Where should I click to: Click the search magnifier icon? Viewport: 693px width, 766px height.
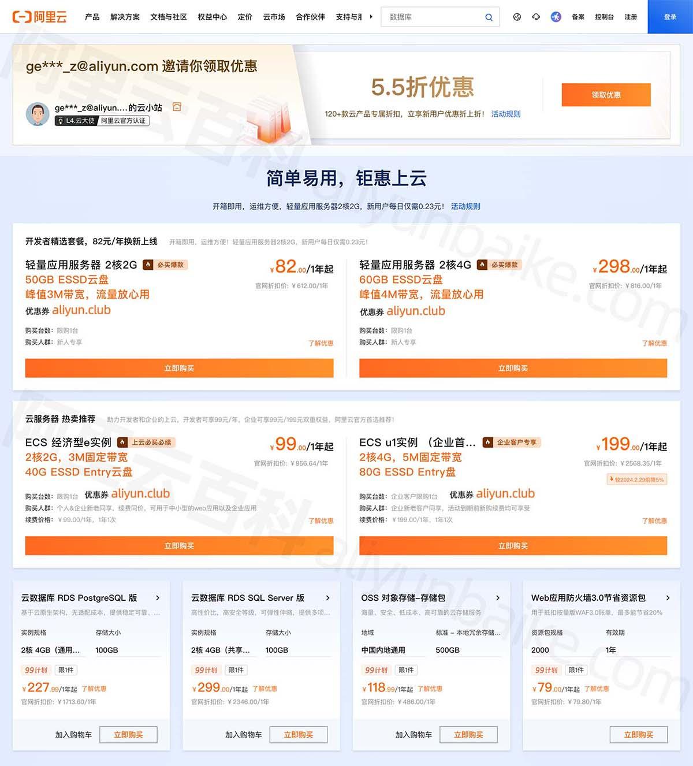489,17
